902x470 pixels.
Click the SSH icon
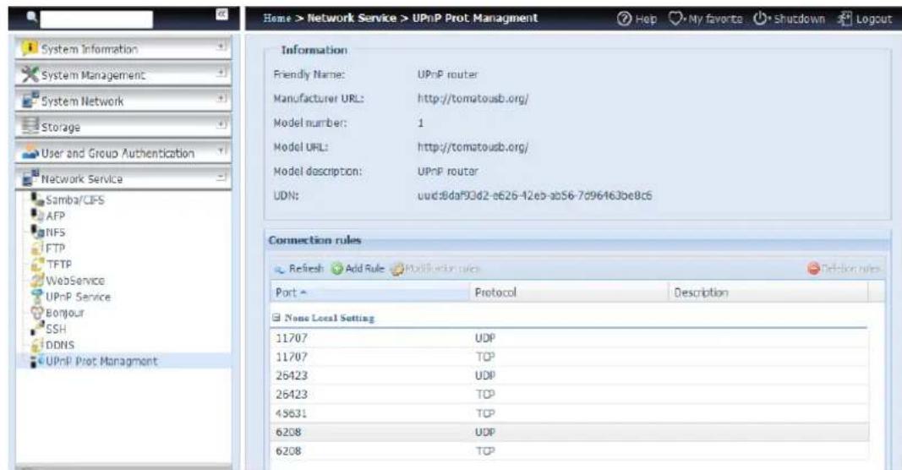tap(37, 329)
